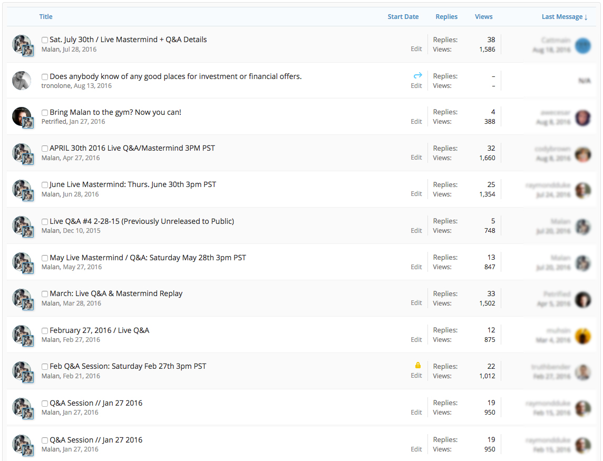Click the Title column header
The image size is (603, 461).
click(x=46, y=17)
